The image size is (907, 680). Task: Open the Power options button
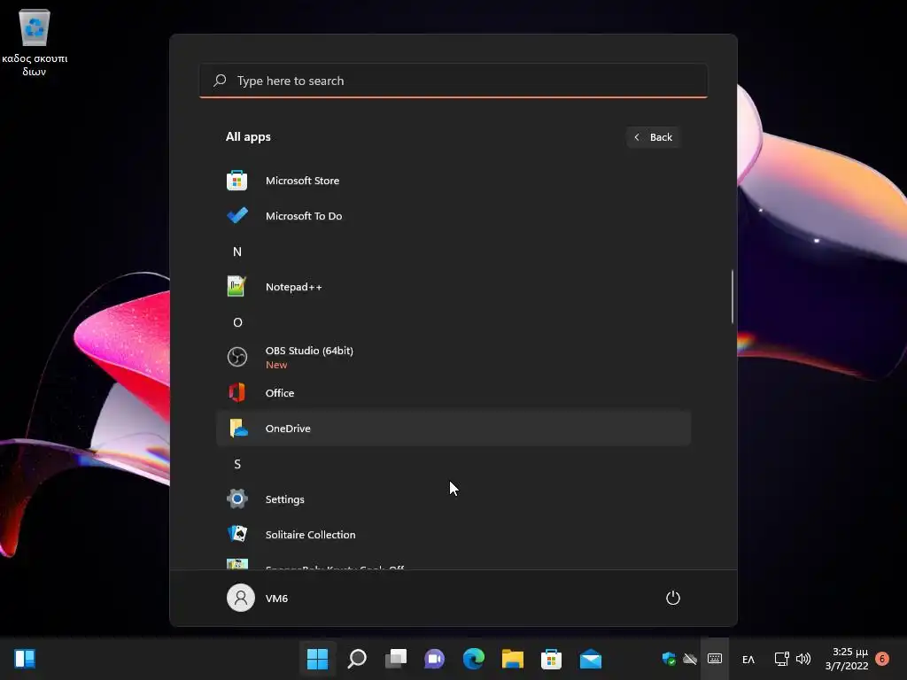point(673,598)
